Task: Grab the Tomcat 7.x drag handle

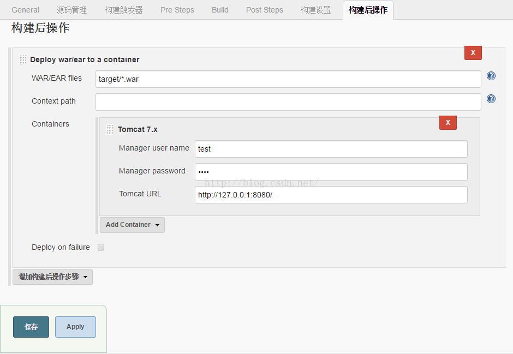Action: point(110,129)
